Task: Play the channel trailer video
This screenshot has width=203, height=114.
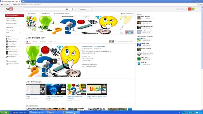Action: [54, 61]
